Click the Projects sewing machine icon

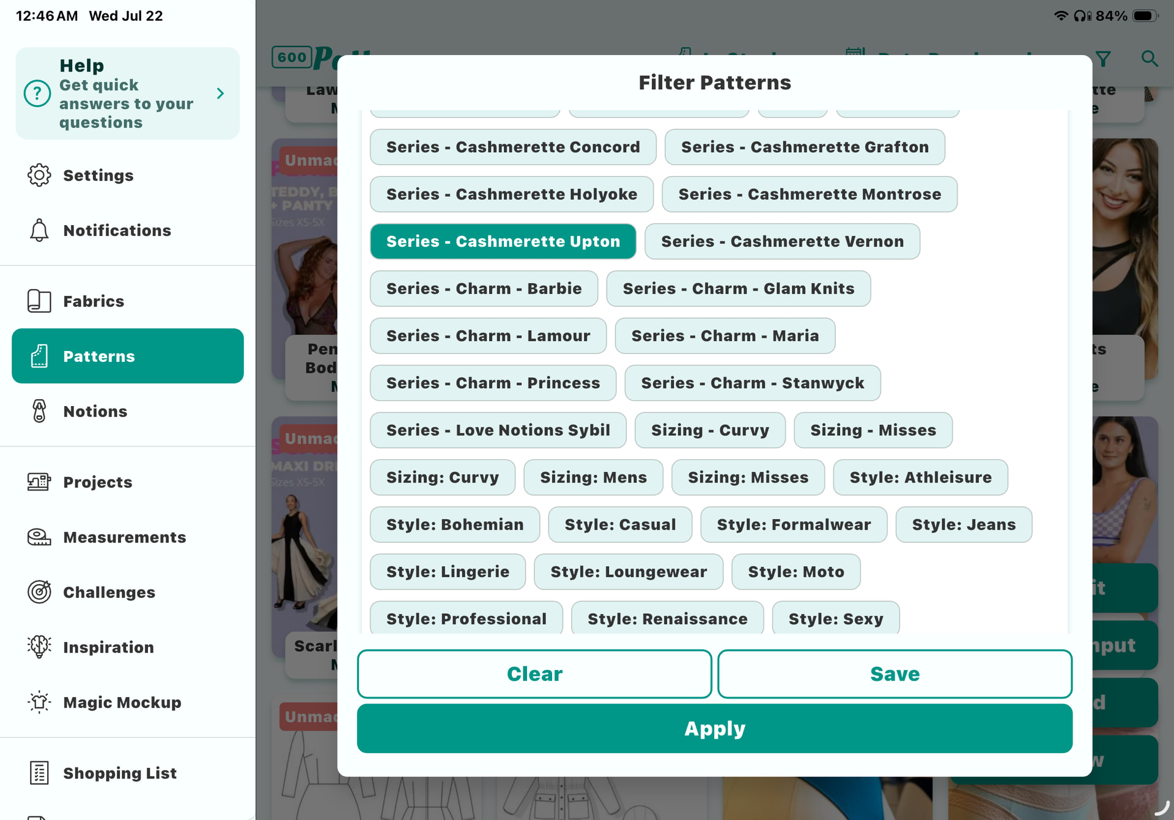(39, 482)
